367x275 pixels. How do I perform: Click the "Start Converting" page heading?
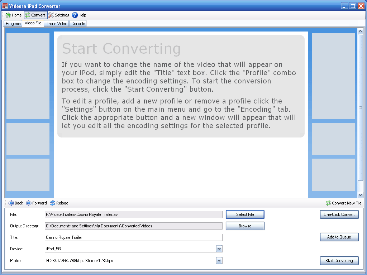pos(121,49)
